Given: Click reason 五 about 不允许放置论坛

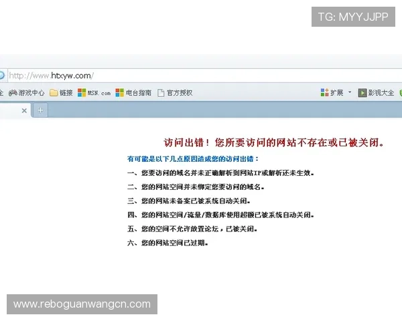Looking at the screenshot, I should (x=192, y=229).
